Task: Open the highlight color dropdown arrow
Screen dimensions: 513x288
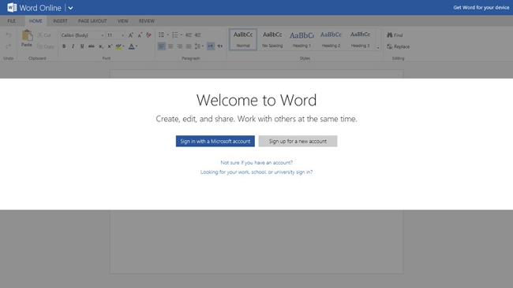Action: coord(124,46)
